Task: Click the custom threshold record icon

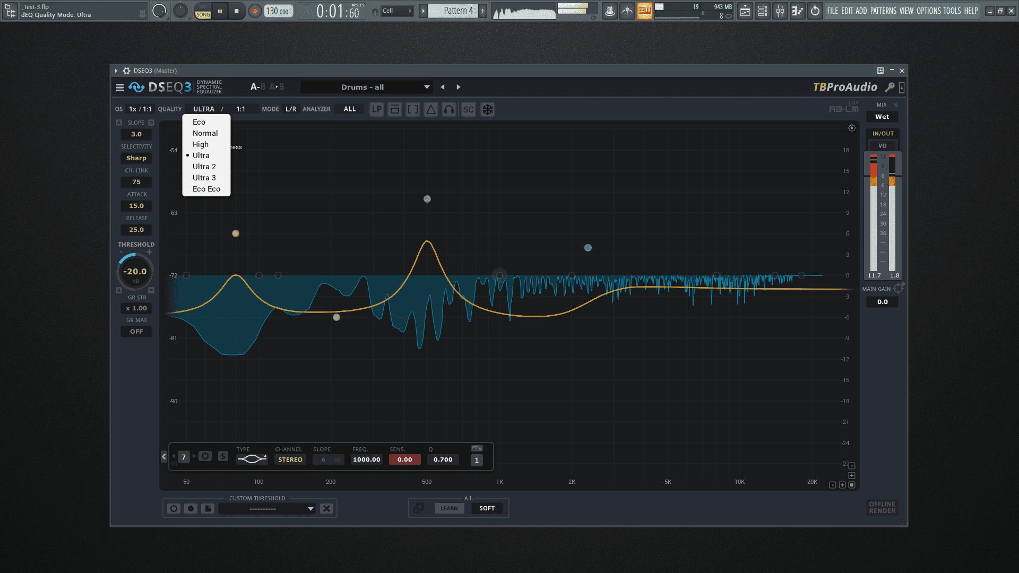Action: (x=191, y=508)
